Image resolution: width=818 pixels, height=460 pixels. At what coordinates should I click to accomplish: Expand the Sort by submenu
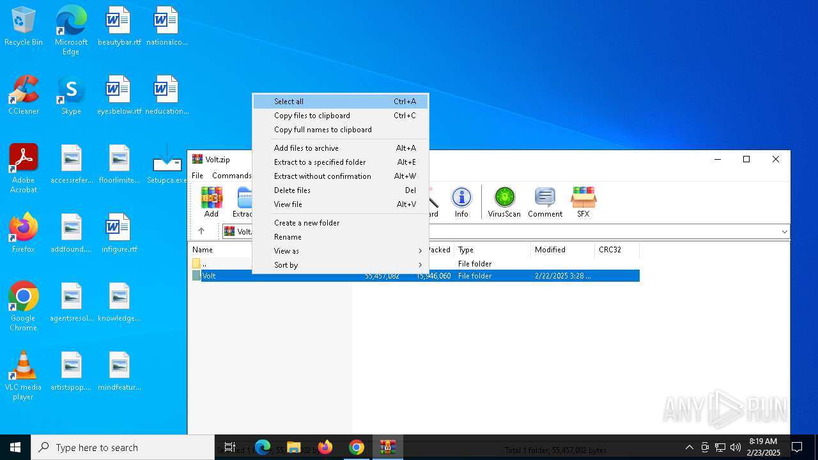tap(341, 265)
